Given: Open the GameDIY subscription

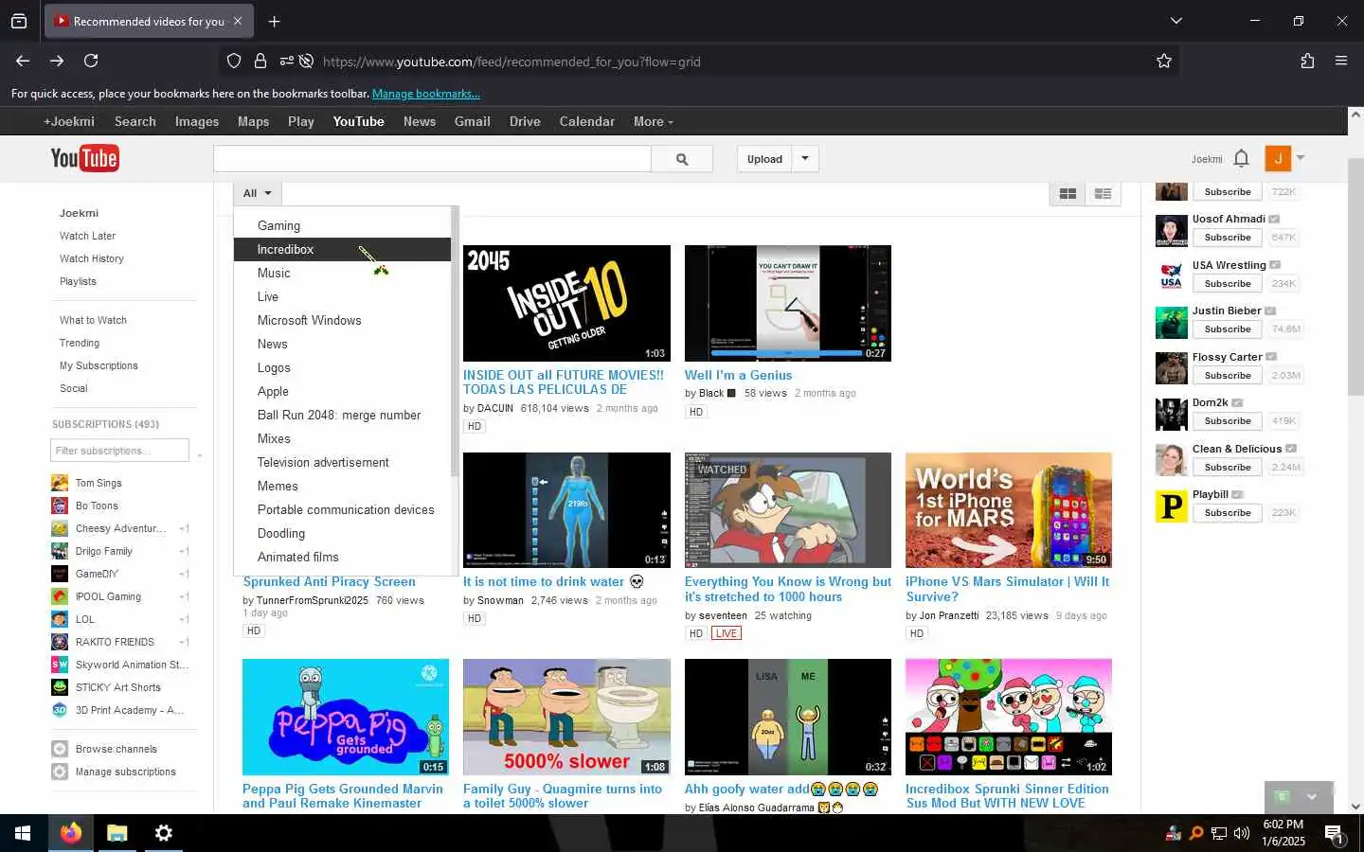Looking at the screenshot, I should tap(97, 574).
